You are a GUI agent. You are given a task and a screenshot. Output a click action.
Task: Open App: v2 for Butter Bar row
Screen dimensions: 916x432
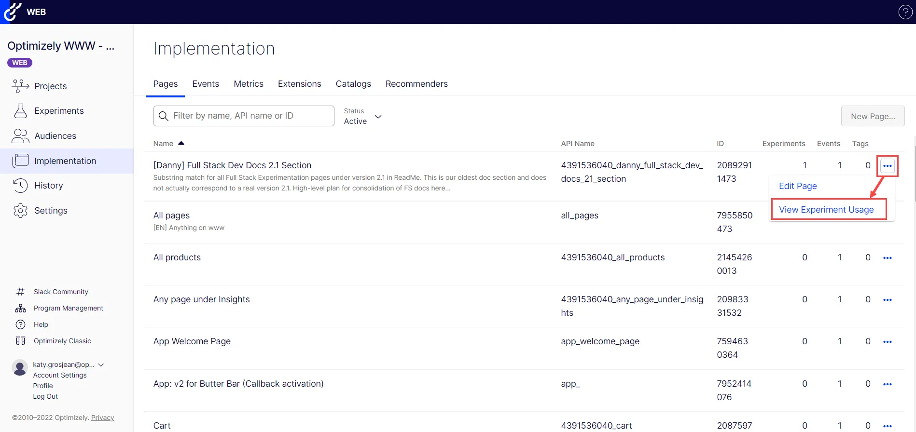pyautogui.click(x=238, y=384)
